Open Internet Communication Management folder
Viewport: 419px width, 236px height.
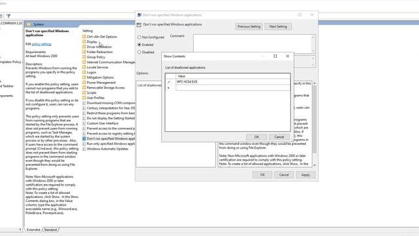click(109, 62)
